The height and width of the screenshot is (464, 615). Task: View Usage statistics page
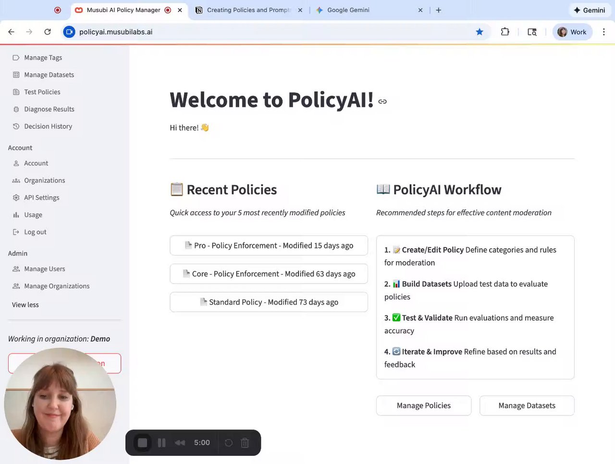point(33,215)
